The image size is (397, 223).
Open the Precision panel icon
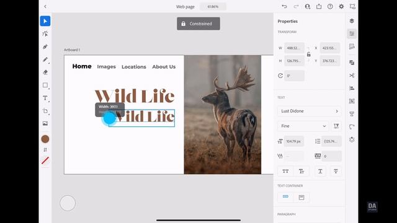[352, 46]
